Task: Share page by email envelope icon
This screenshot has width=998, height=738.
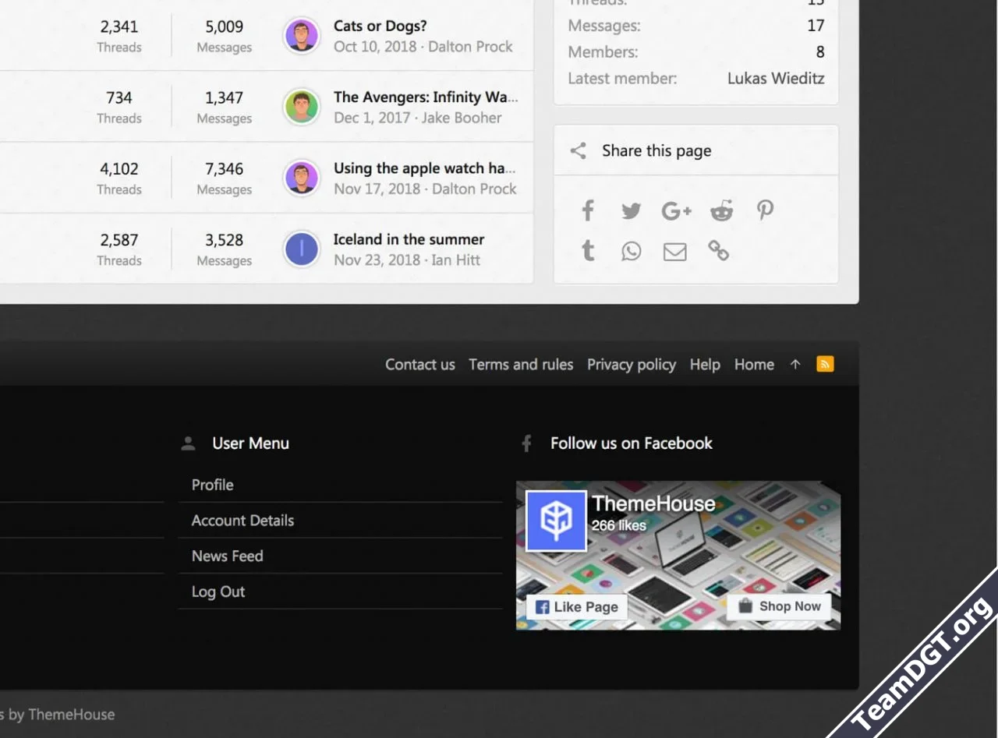Action: [x=675, y=252]
